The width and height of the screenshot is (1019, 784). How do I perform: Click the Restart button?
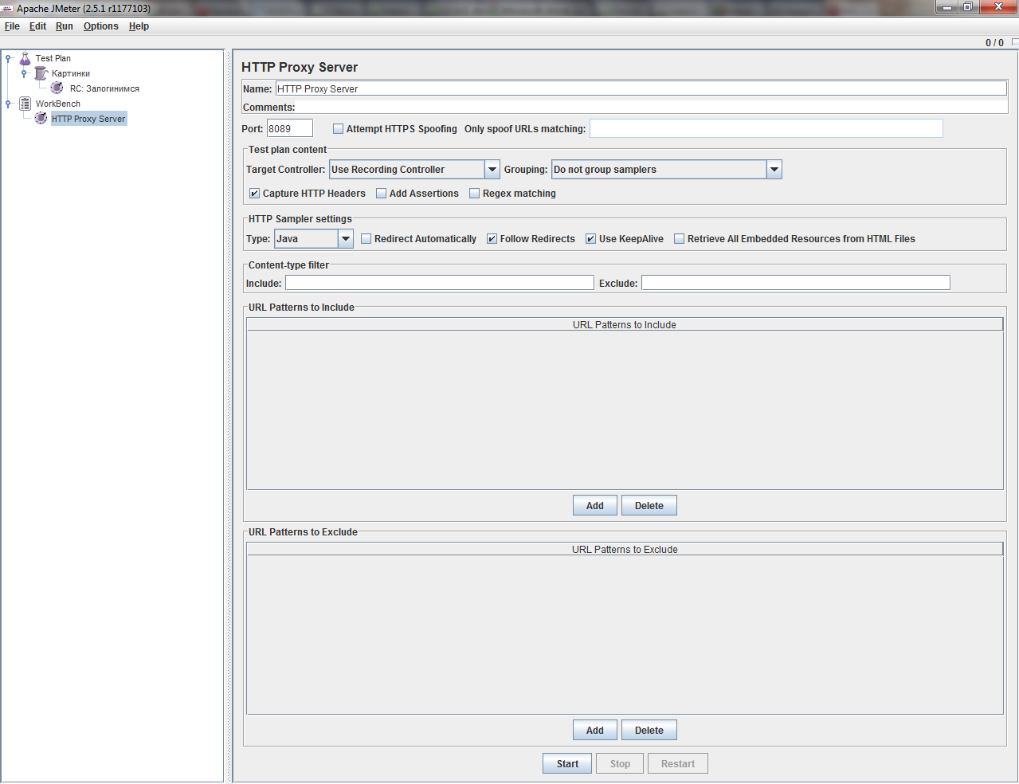tap(678, 764)
